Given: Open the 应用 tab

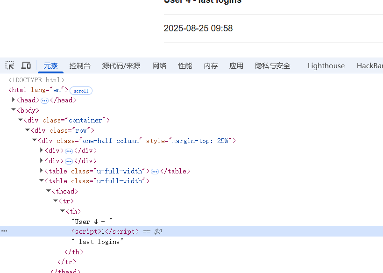Looking at the screenshot, I should (236, 66).
